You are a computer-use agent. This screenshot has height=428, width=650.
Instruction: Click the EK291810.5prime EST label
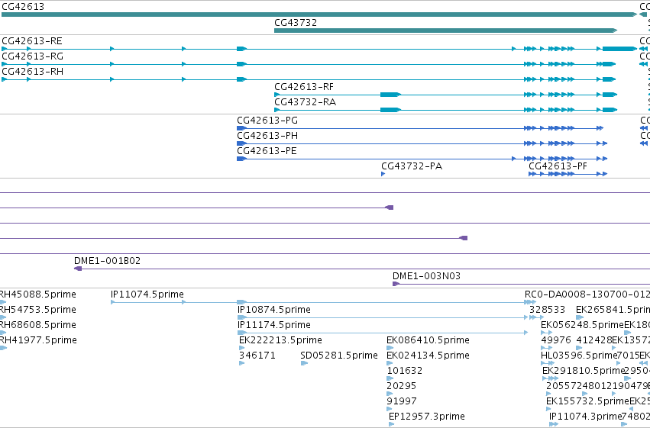pos(584,371)
